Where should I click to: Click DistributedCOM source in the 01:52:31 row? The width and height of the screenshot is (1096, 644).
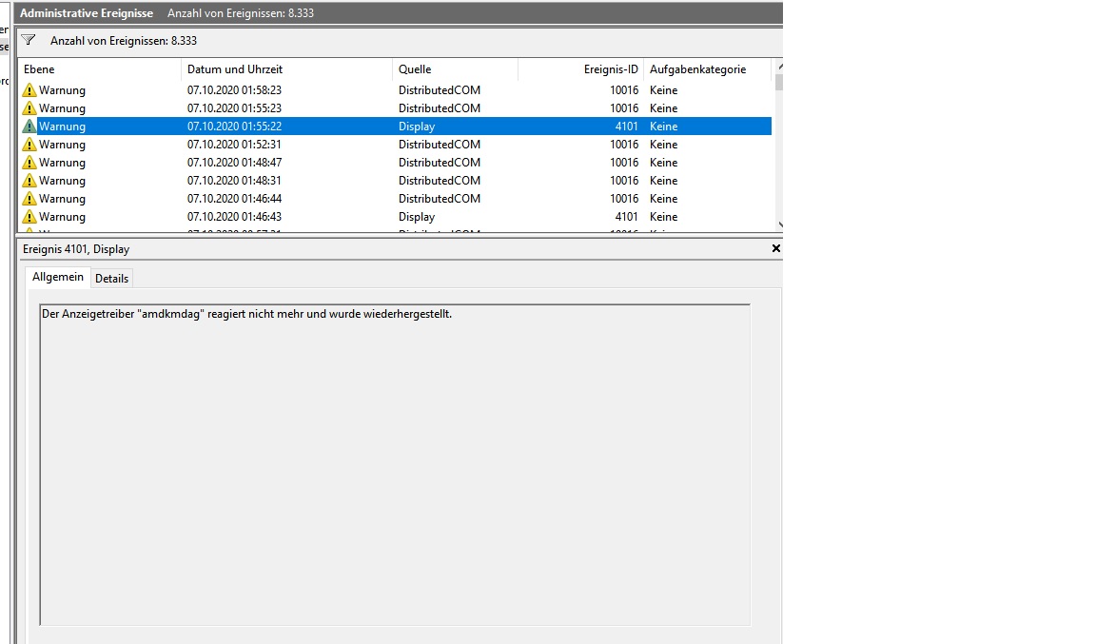pos(439,145)
